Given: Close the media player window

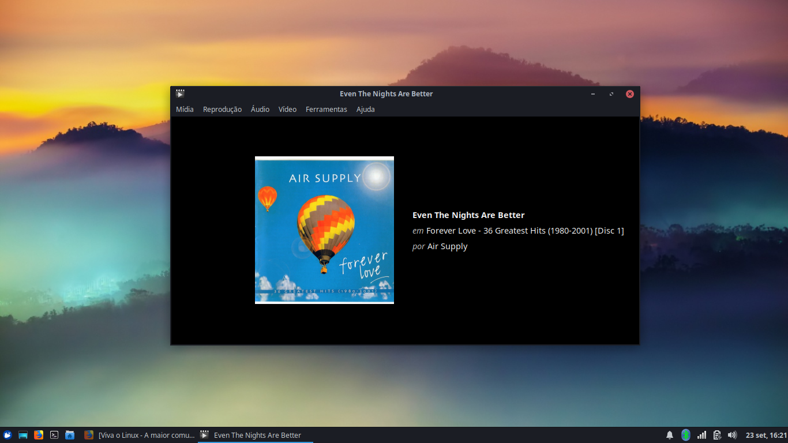Looking at the screenshot, I should tap(630, 93).
